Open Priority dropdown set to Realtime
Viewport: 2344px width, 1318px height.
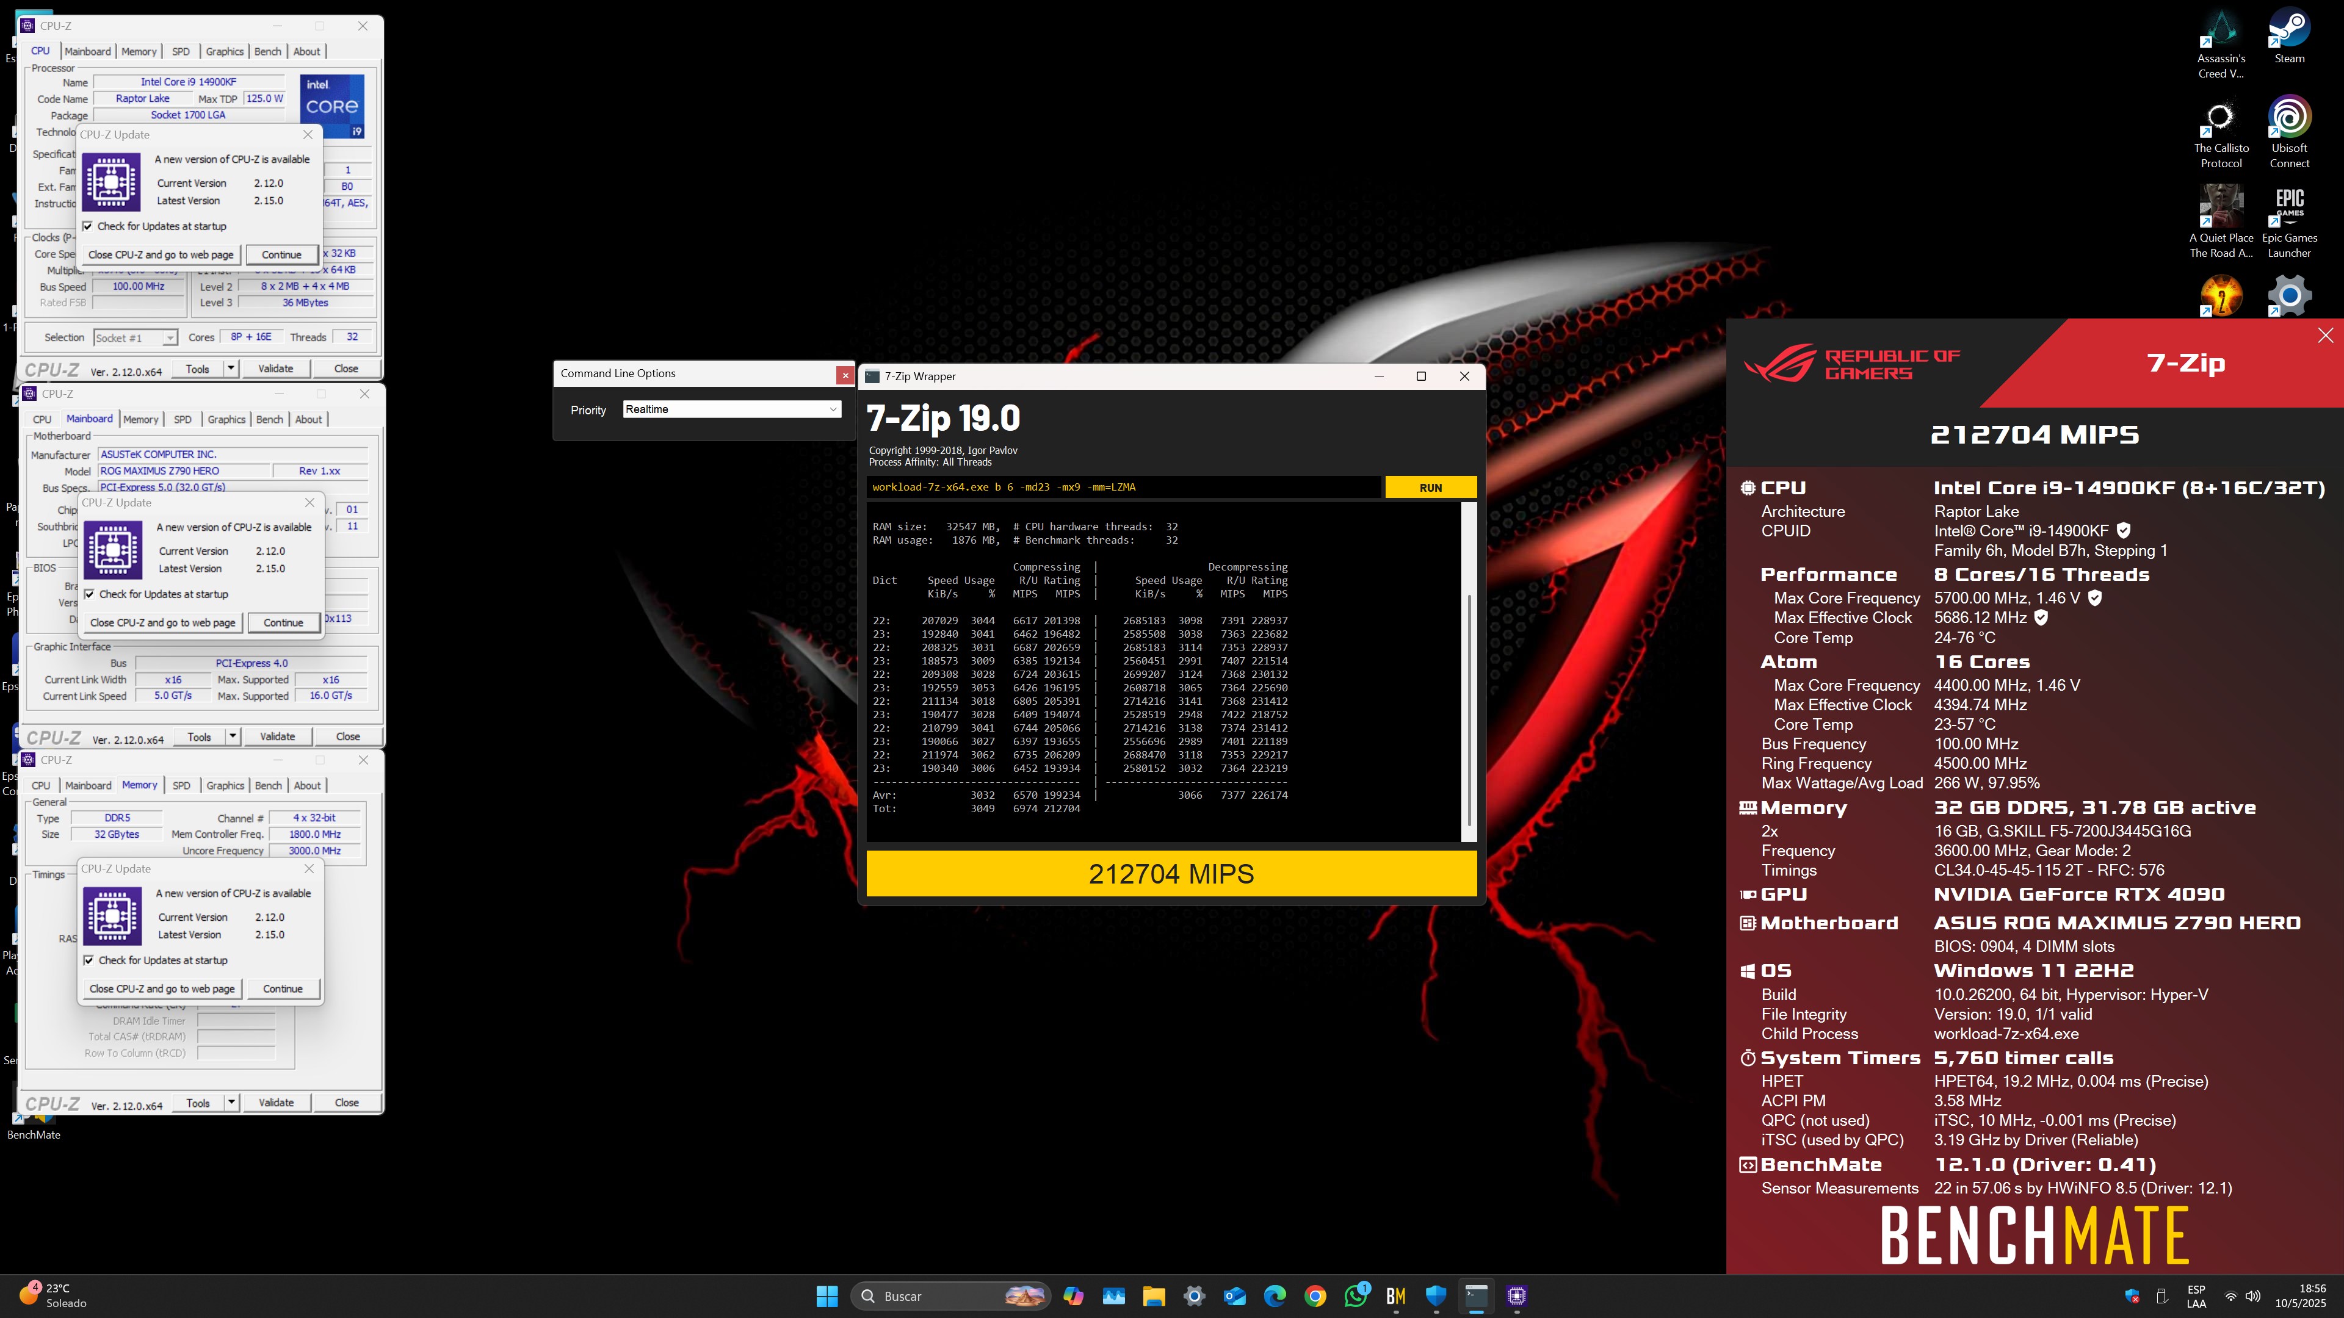732,409
